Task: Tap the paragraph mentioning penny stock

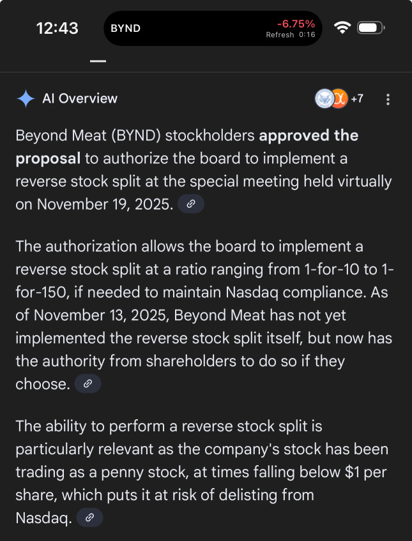Action: (202, 471)
